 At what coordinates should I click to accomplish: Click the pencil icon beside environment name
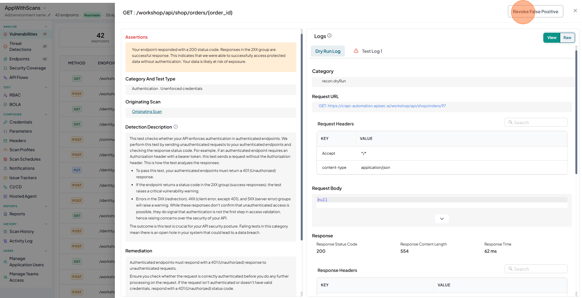tap(49, 15)
